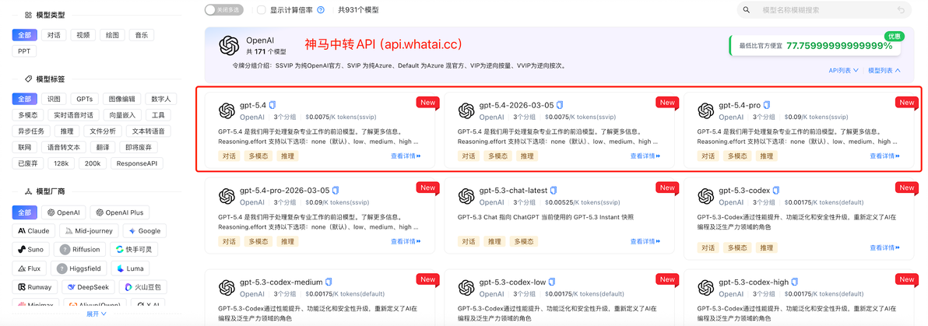Select 全部 under 模型类型
The height and width of the screenshot is (326, 928).
click(25, 35)
